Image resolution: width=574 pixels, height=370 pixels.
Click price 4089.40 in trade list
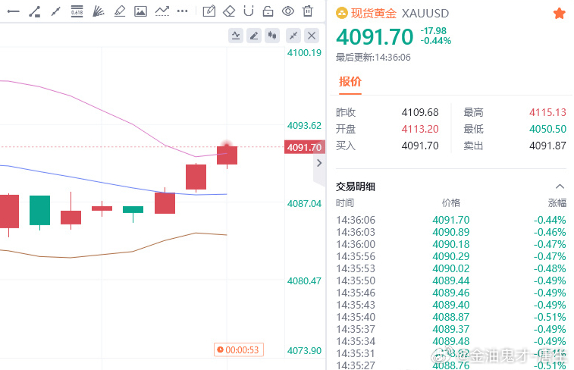pyautogui.click(x=450, y=305)
